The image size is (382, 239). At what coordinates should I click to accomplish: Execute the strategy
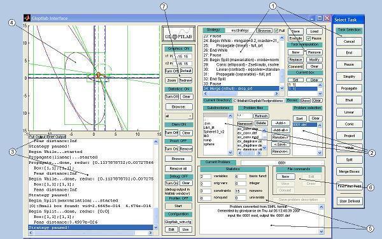295,38
